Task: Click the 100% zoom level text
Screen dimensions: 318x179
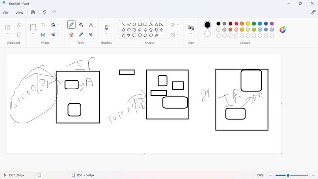Action: pyautogui.click(x=260, y=175)
